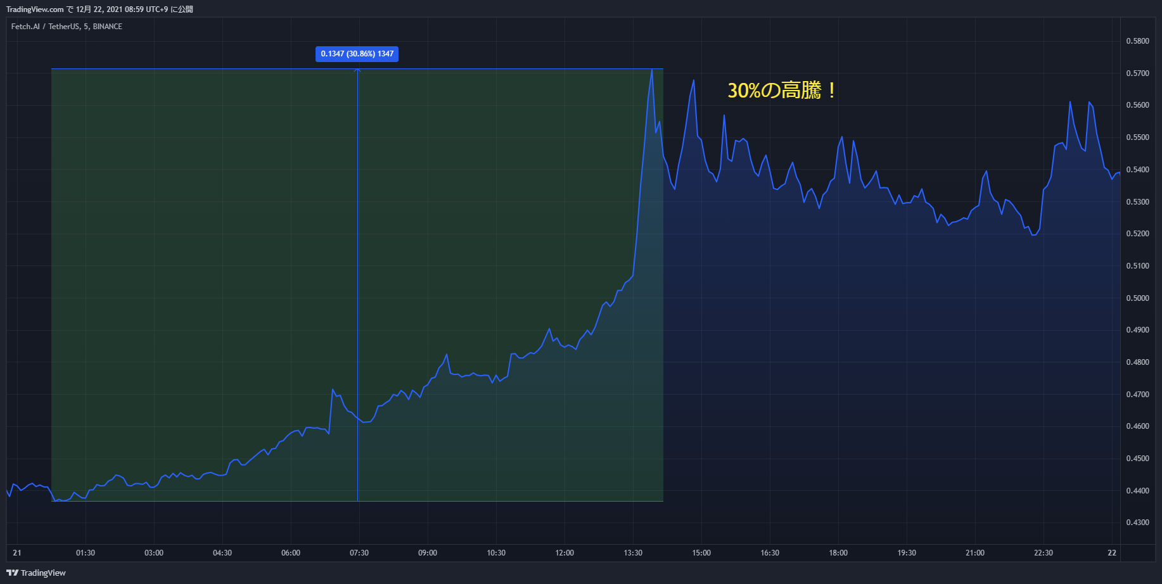The image size is (1162, 584).
Task: Click the 0.5100 price axis label
Action: point(1137,266)
